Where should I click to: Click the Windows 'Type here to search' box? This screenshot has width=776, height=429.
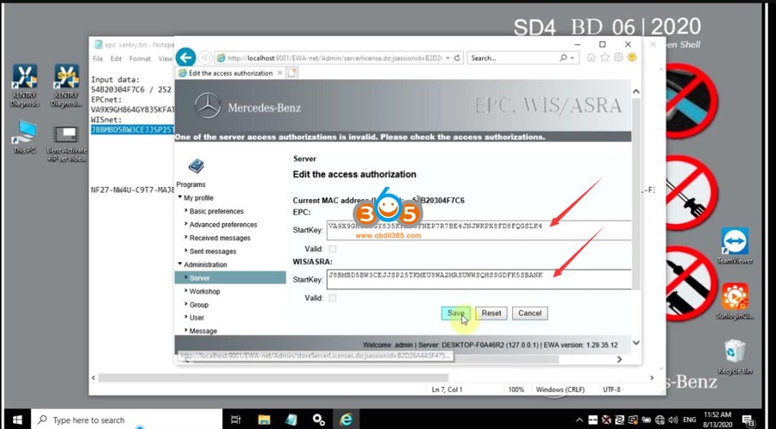[127, 420]
